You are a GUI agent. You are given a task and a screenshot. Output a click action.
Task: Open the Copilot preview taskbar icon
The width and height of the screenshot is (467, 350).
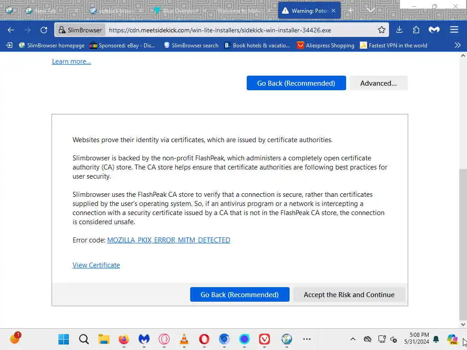point(452,339)
